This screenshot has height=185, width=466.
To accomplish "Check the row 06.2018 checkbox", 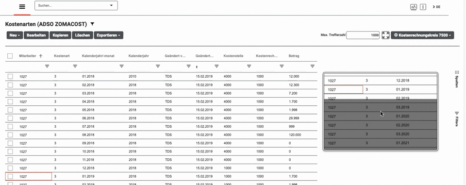I will pyautogui.click(x=10, y=118).
